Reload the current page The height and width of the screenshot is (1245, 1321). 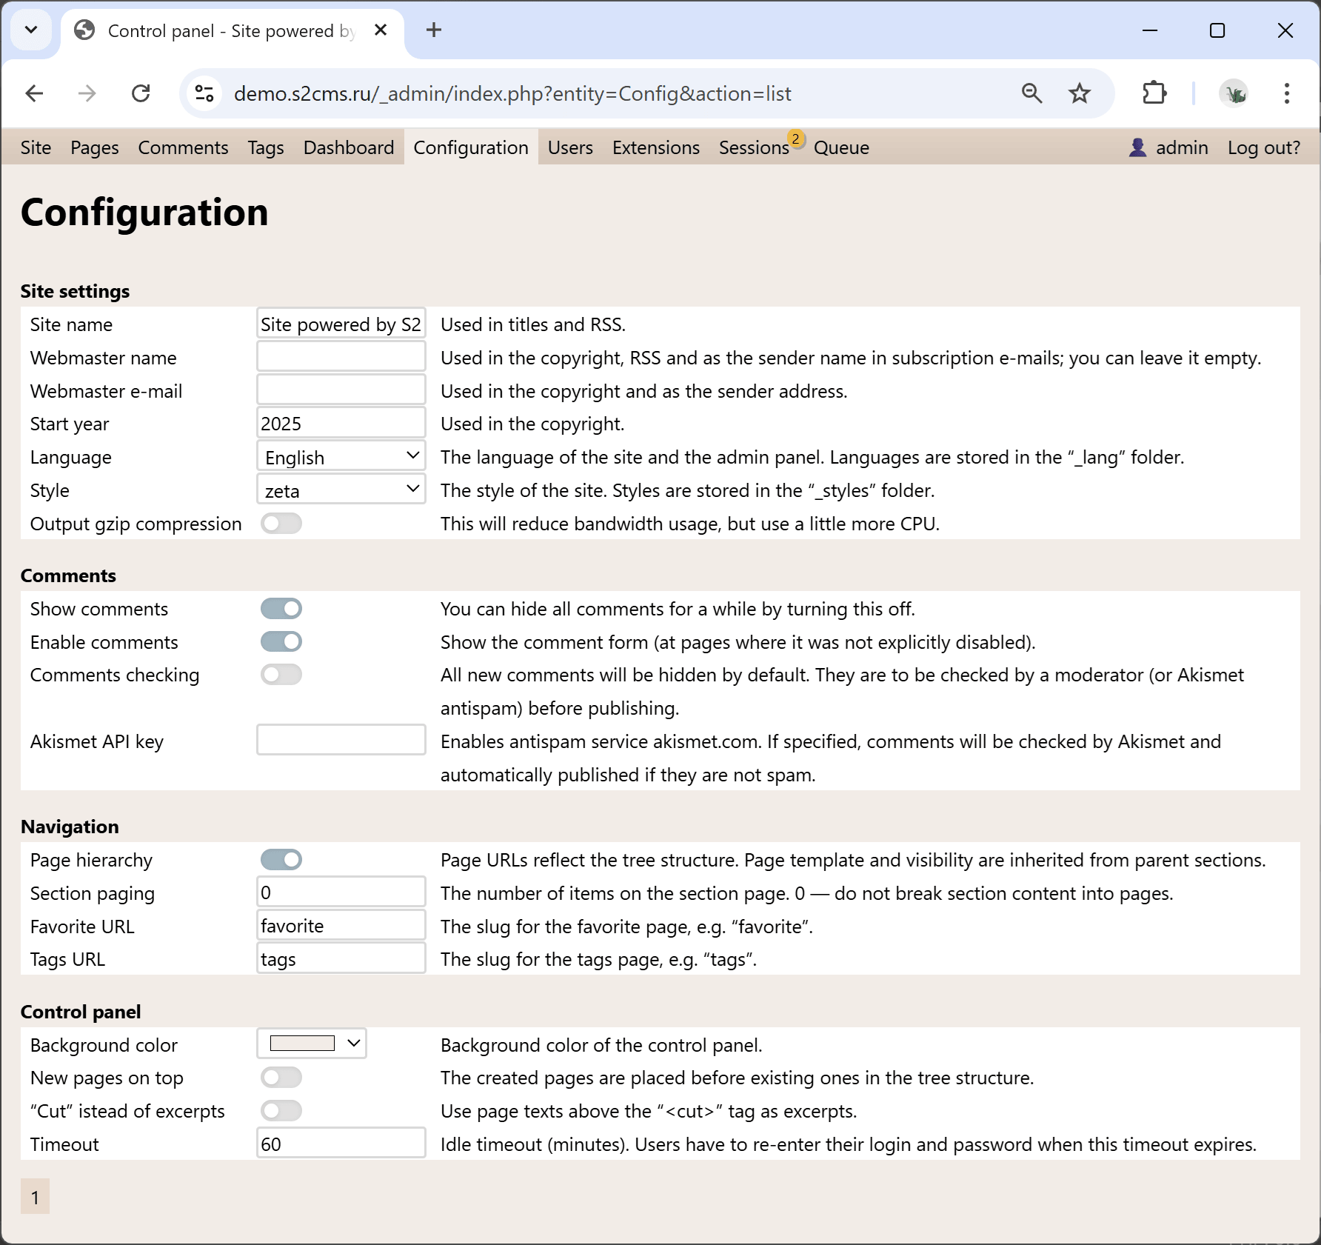(141, 93)
